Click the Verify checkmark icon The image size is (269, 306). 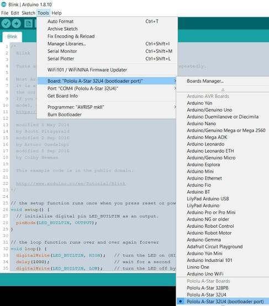pos(6,24)
